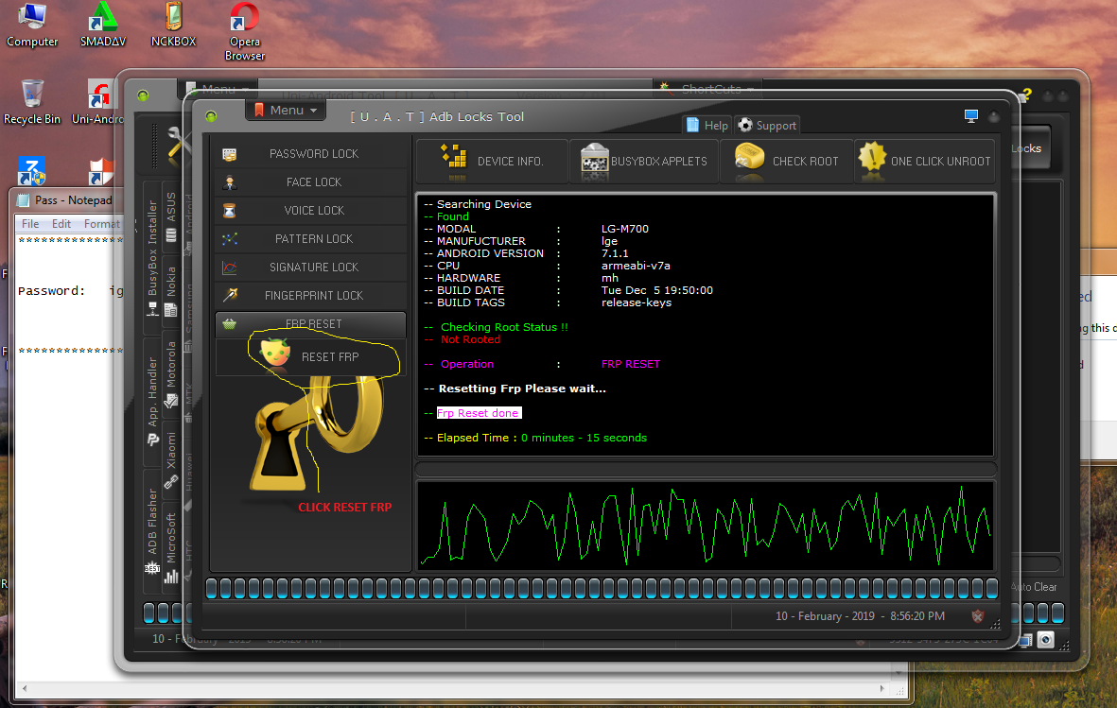Click the 'Not Rooted' status text
The height and width of the screenshot is (708, 1117).
(x=470, y=339)
